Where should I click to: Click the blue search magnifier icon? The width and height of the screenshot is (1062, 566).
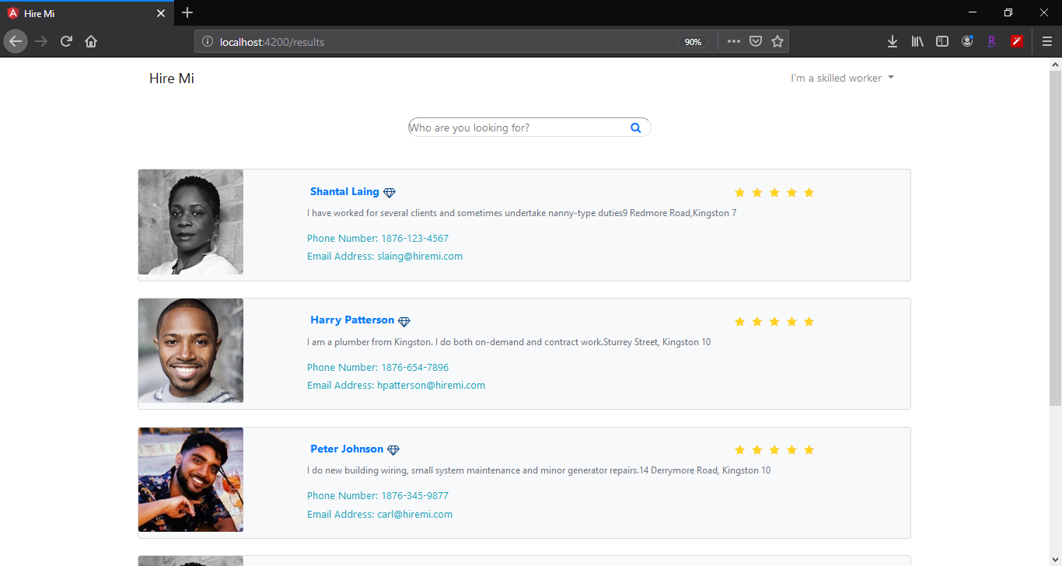coord(636,128)
